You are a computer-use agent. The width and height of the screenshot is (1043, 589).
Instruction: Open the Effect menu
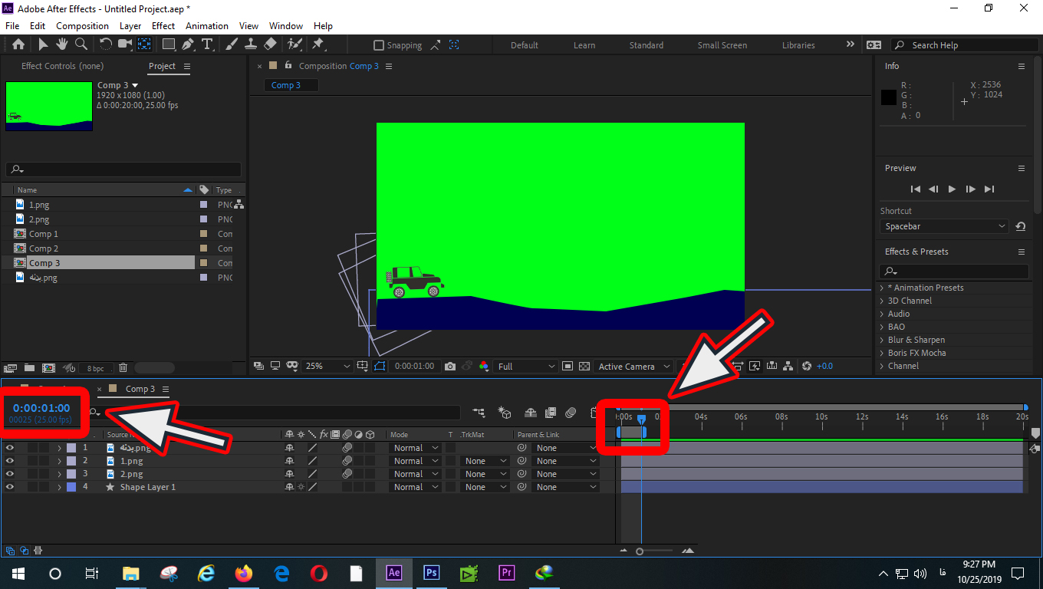[163, 25]
